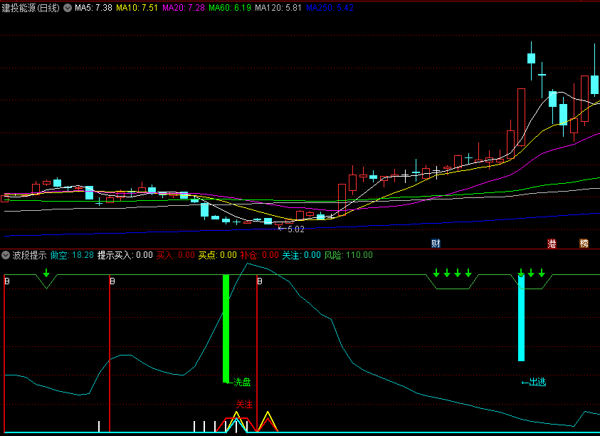This screenshot has height=436, width=600.
Task: Click the MA10: 7.51 label
Action: click(137, 8)
